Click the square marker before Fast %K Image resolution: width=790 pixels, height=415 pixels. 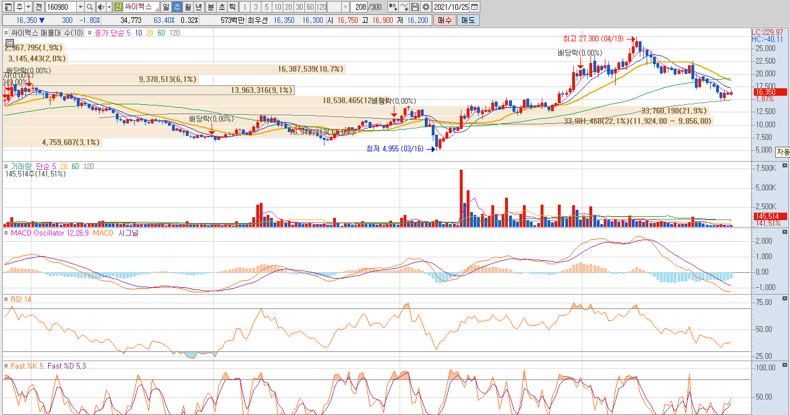7,366
